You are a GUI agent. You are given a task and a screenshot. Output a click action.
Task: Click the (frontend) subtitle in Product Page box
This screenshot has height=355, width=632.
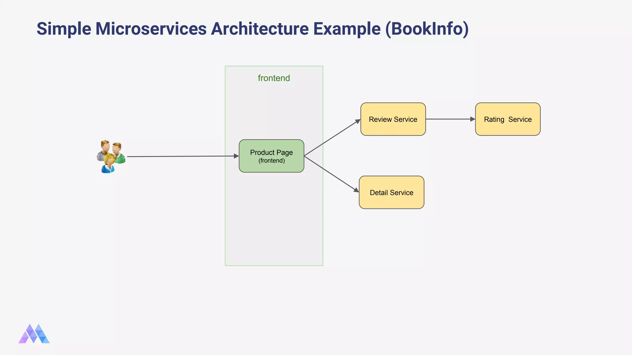click(272, 161)
